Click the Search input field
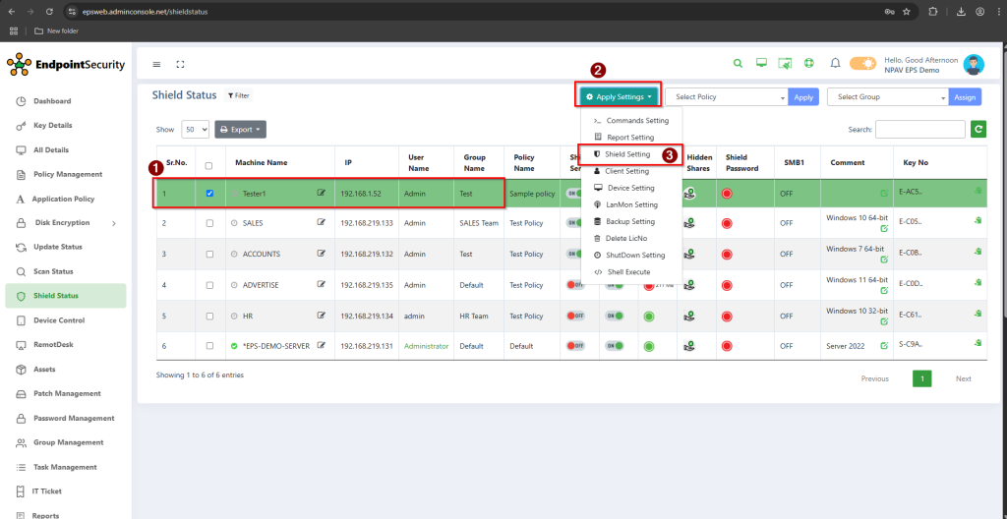 [x=919, y=129]
